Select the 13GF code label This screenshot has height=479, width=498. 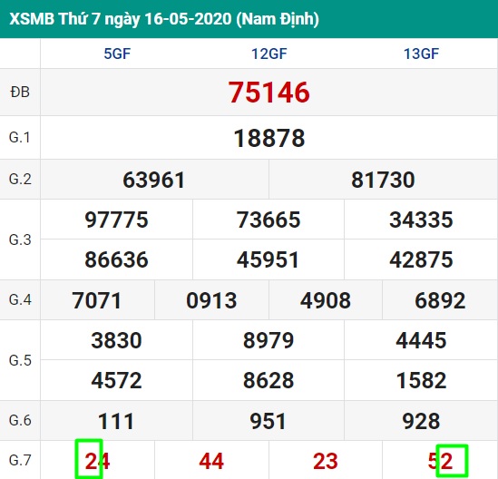click(421, 54)
